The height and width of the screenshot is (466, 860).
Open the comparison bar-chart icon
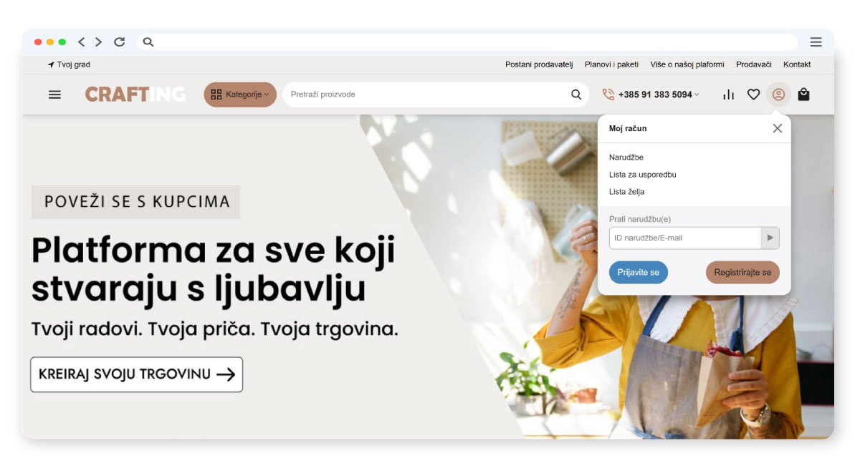click(x=729, y=94)
